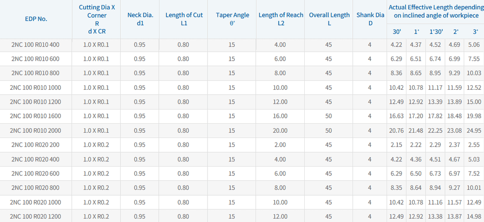
Task: Click the Neck Dia. d1 column header
Action: coord(140,19)
